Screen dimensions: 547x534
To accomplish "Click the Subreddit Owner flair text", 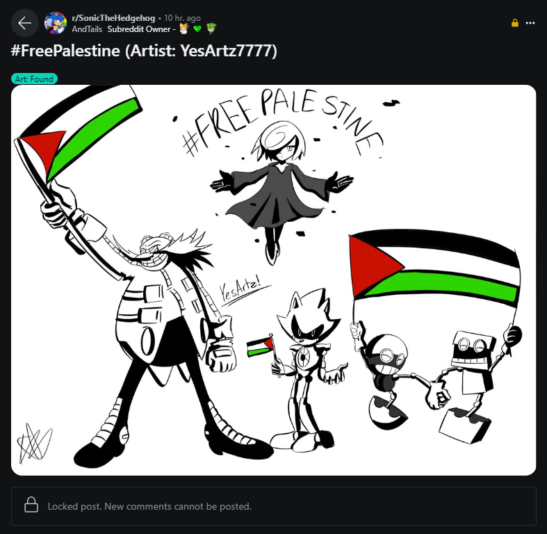I will click(139, 29).
